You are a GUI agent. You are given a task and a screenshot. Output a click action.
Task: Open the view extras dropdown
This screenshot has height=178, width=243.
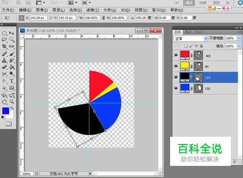[40, 2]
